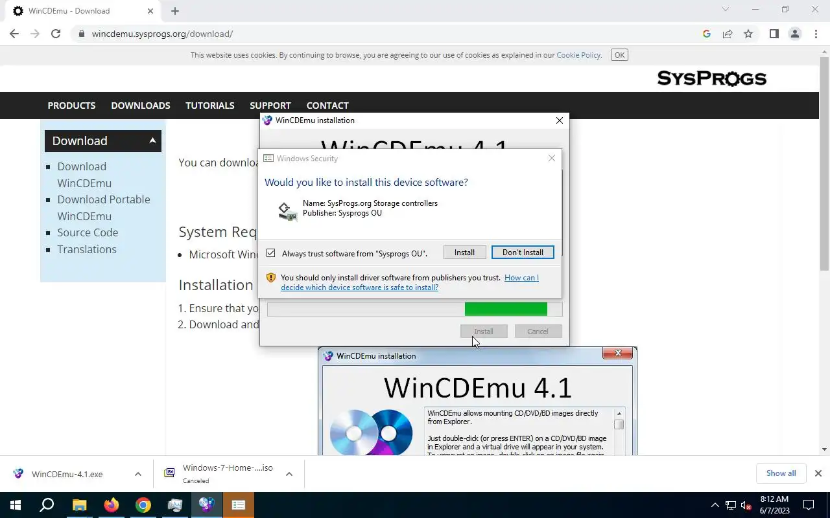Open the TUTORIALS menu

tap(210, 106)
